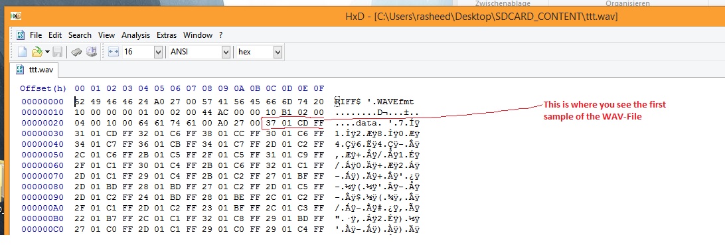Click the 00 column header label
Viewport: 725px width, 249px height.
(x=80, y=88)
